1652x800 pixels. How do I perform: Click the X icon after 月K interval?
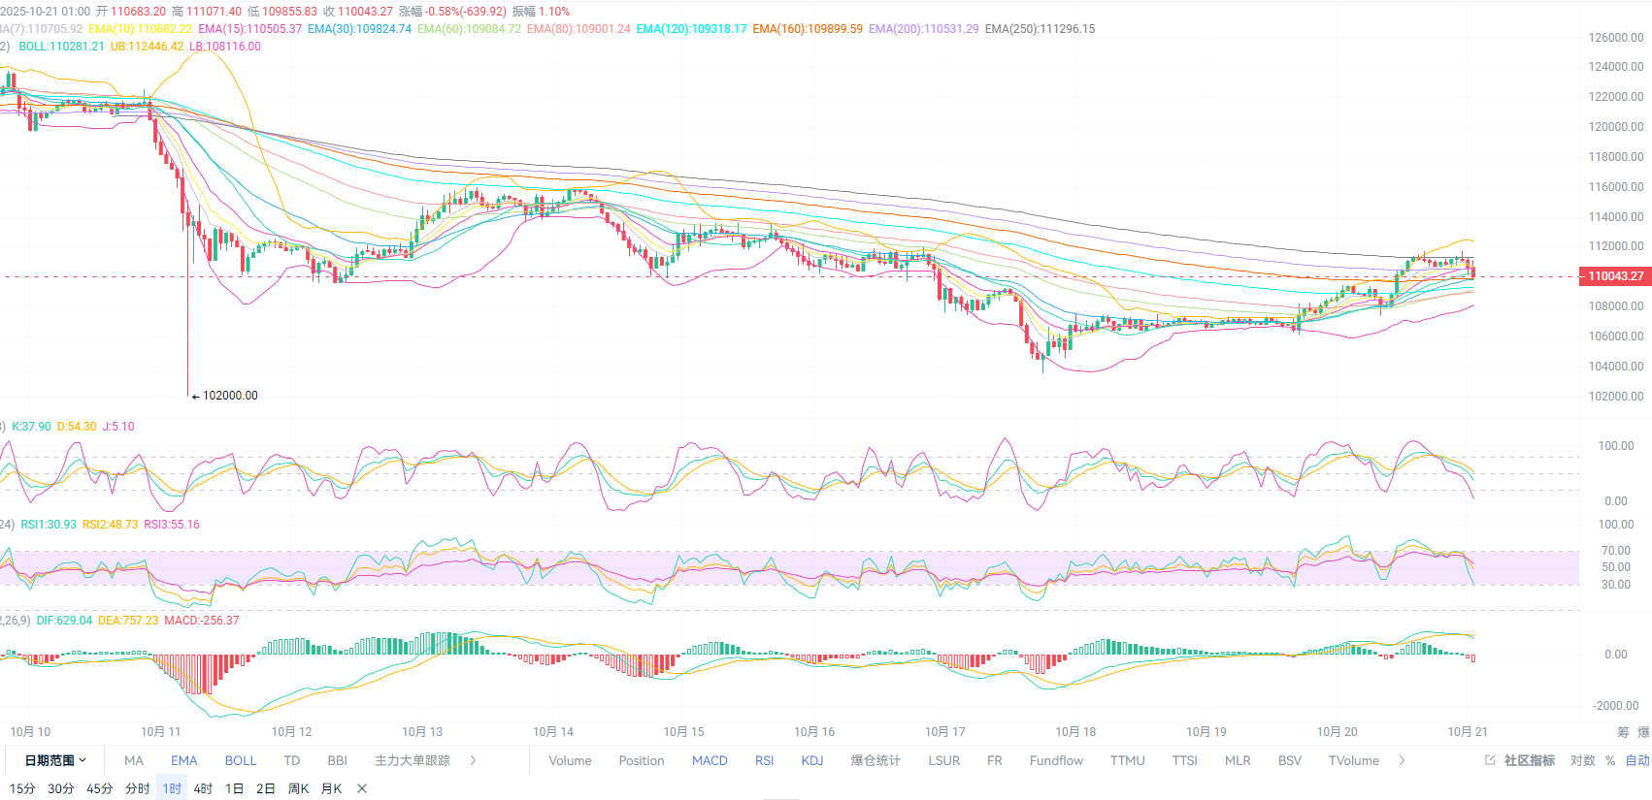pyautogui.click(x=362, y=788)
